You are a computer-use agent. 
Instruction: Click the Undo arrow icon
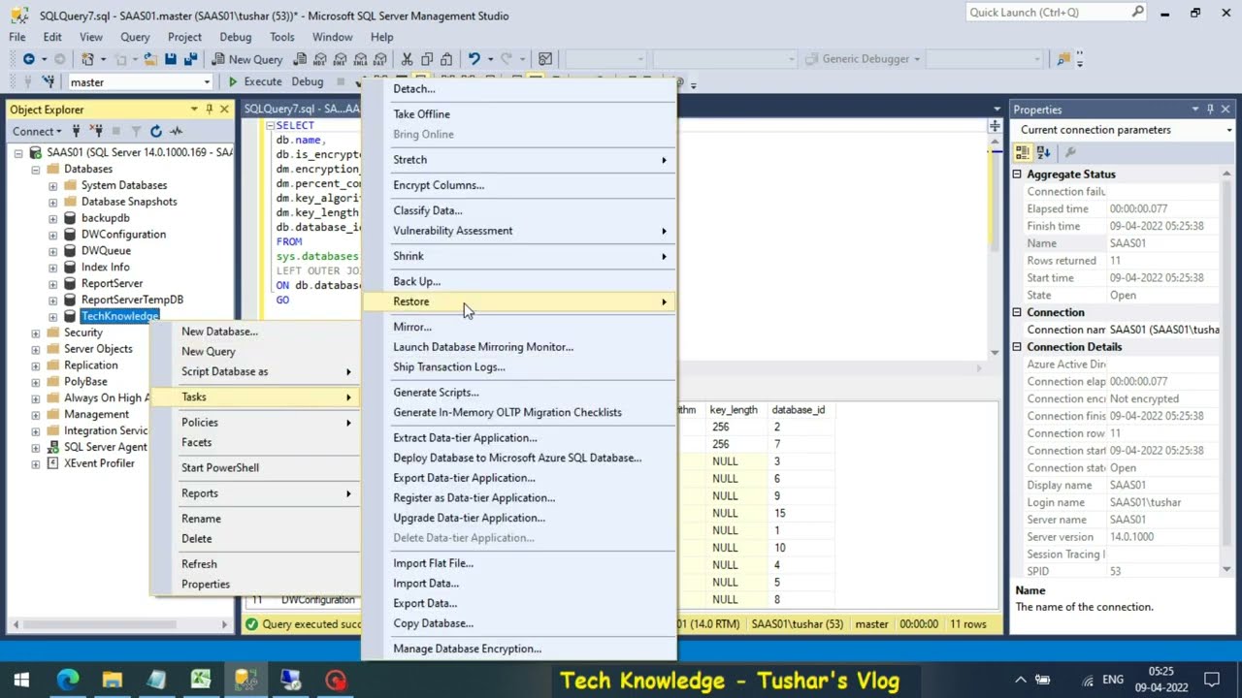[x=474, y=59]
